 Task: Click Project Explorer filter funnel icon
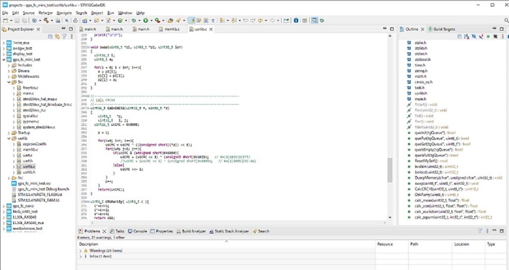[64, 36]
